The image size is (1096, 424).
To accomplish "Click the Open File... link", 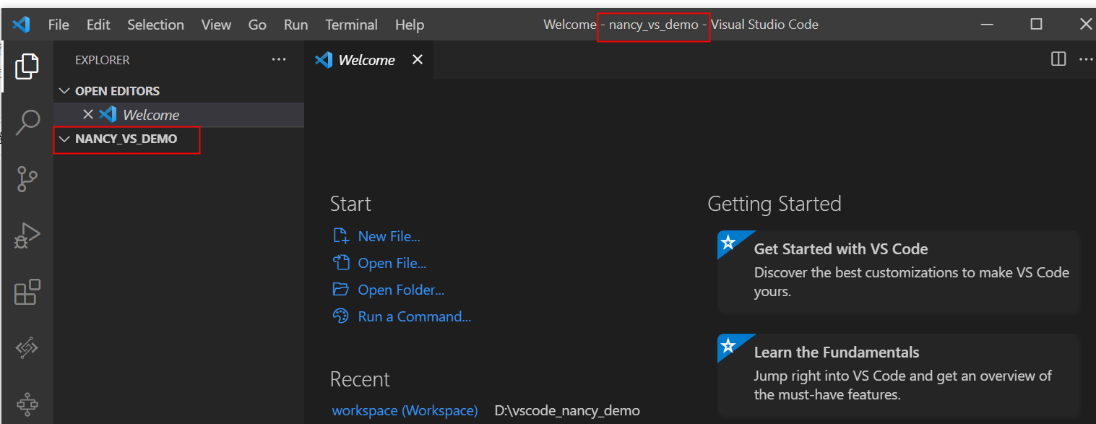I will (x=392, y=263).
